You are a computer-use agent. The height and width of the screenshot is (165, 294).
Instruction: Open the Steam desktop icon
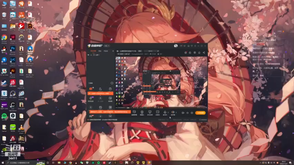[x=4, y=84]
